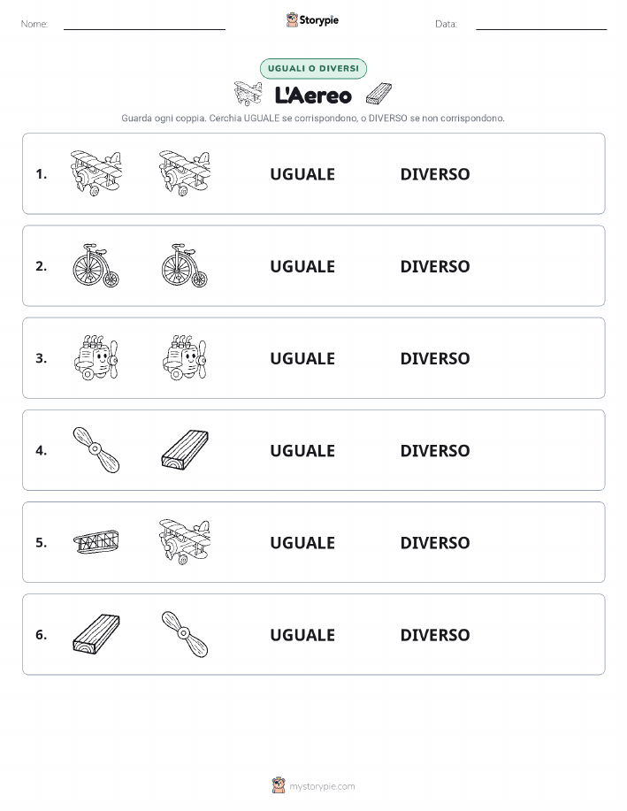627x811 pixels.
Task: Click the wooden plank image in row 6
Action: click(96, 634)
